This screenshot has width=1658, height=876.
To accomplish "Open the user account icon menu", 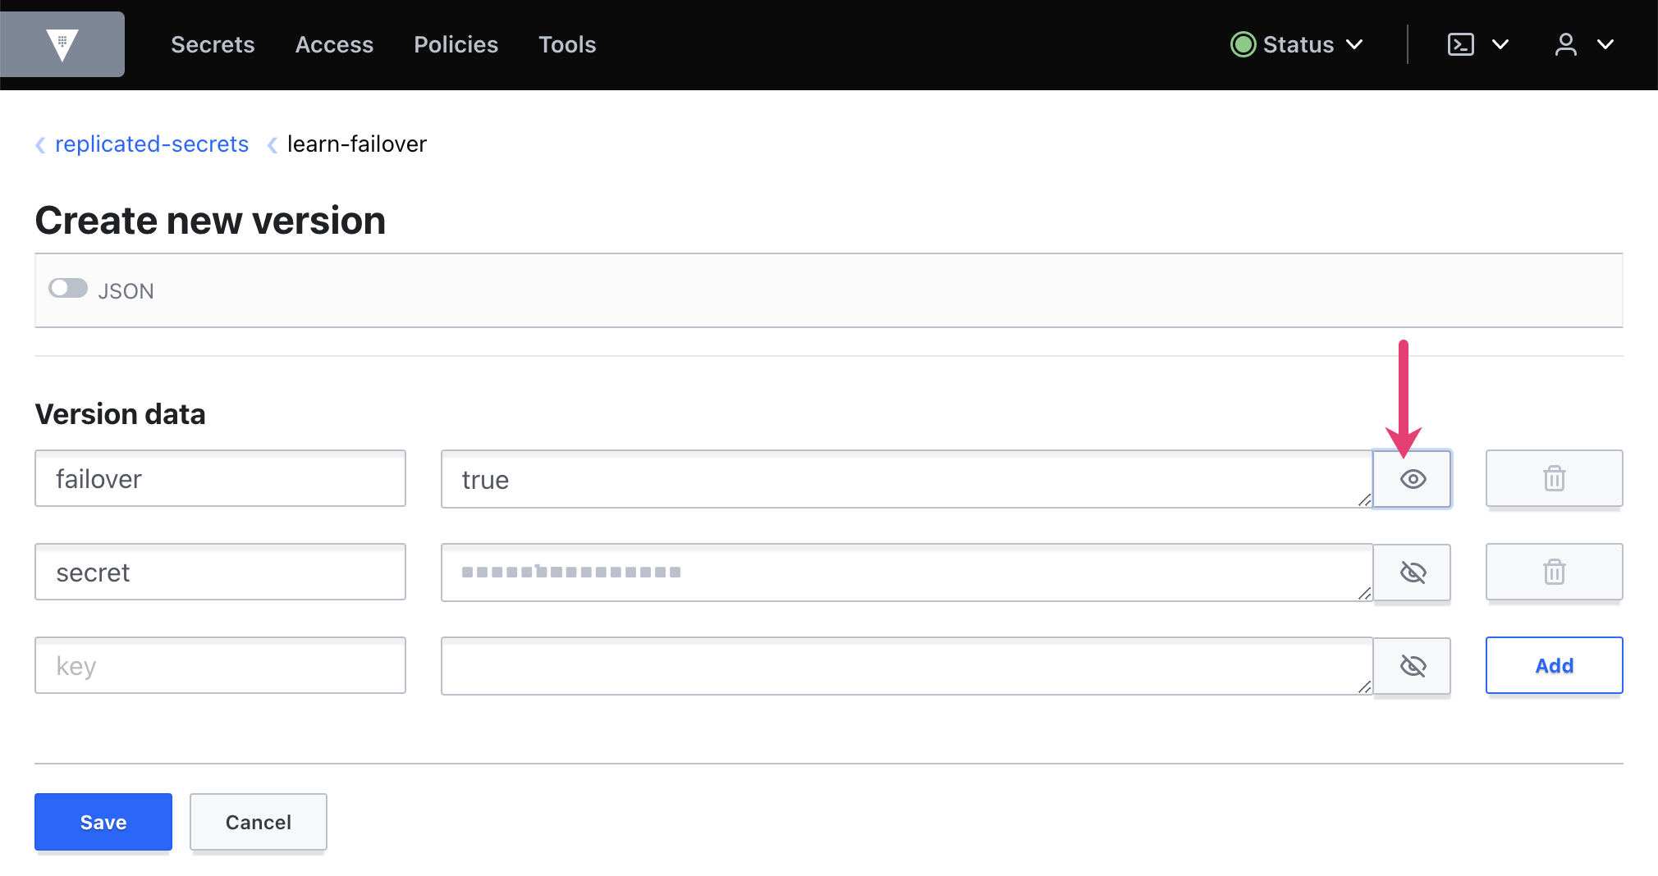I will (1565, 44).
